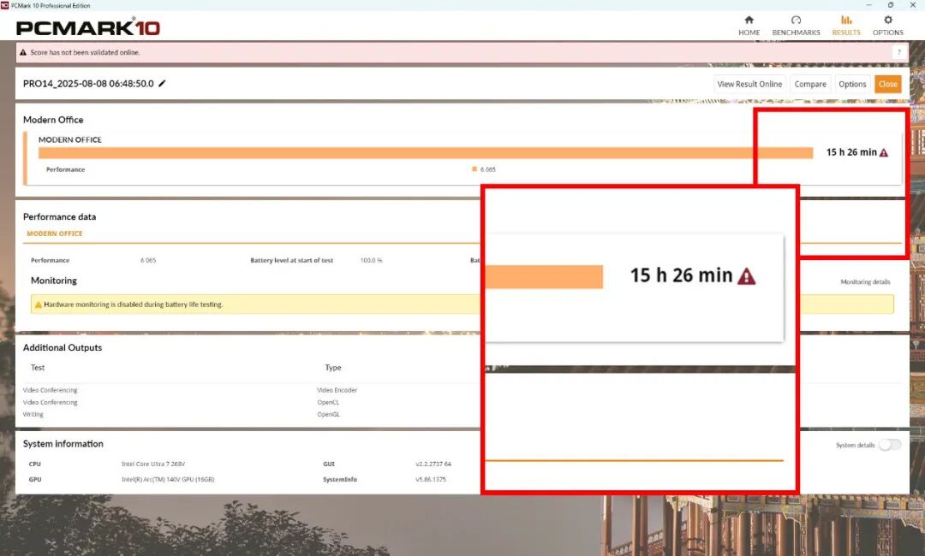
Task: Click PCMark 10 app icon in title bar
Action: 5,5
